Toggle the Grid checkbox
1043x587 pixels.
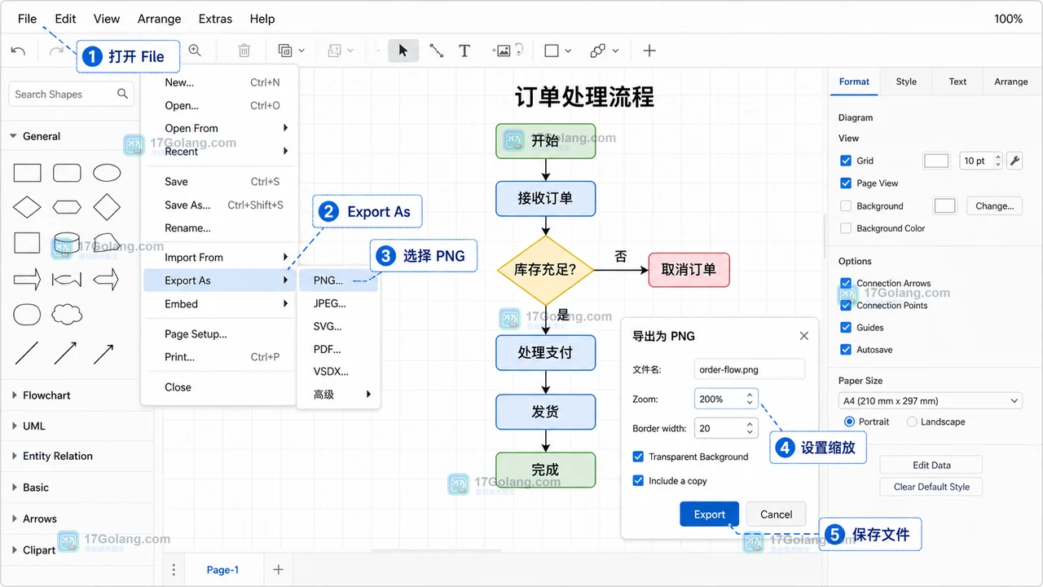tap(846, 161)
